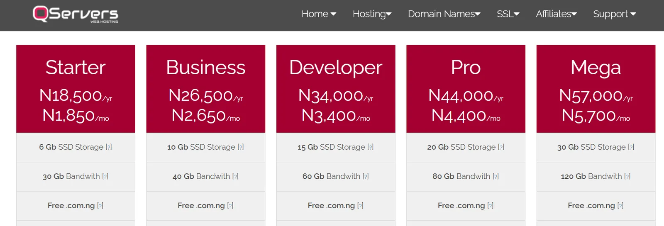Show help for Developer 60 Gb Bandwith

tap(366, 177)
